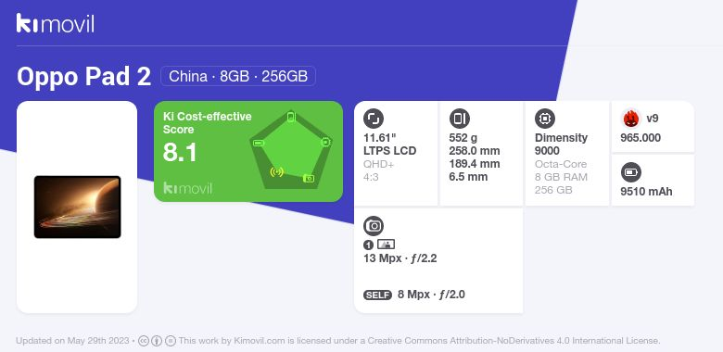
Task: Click the red AnTuTu benchmark icon
Action: coord(631,119)
